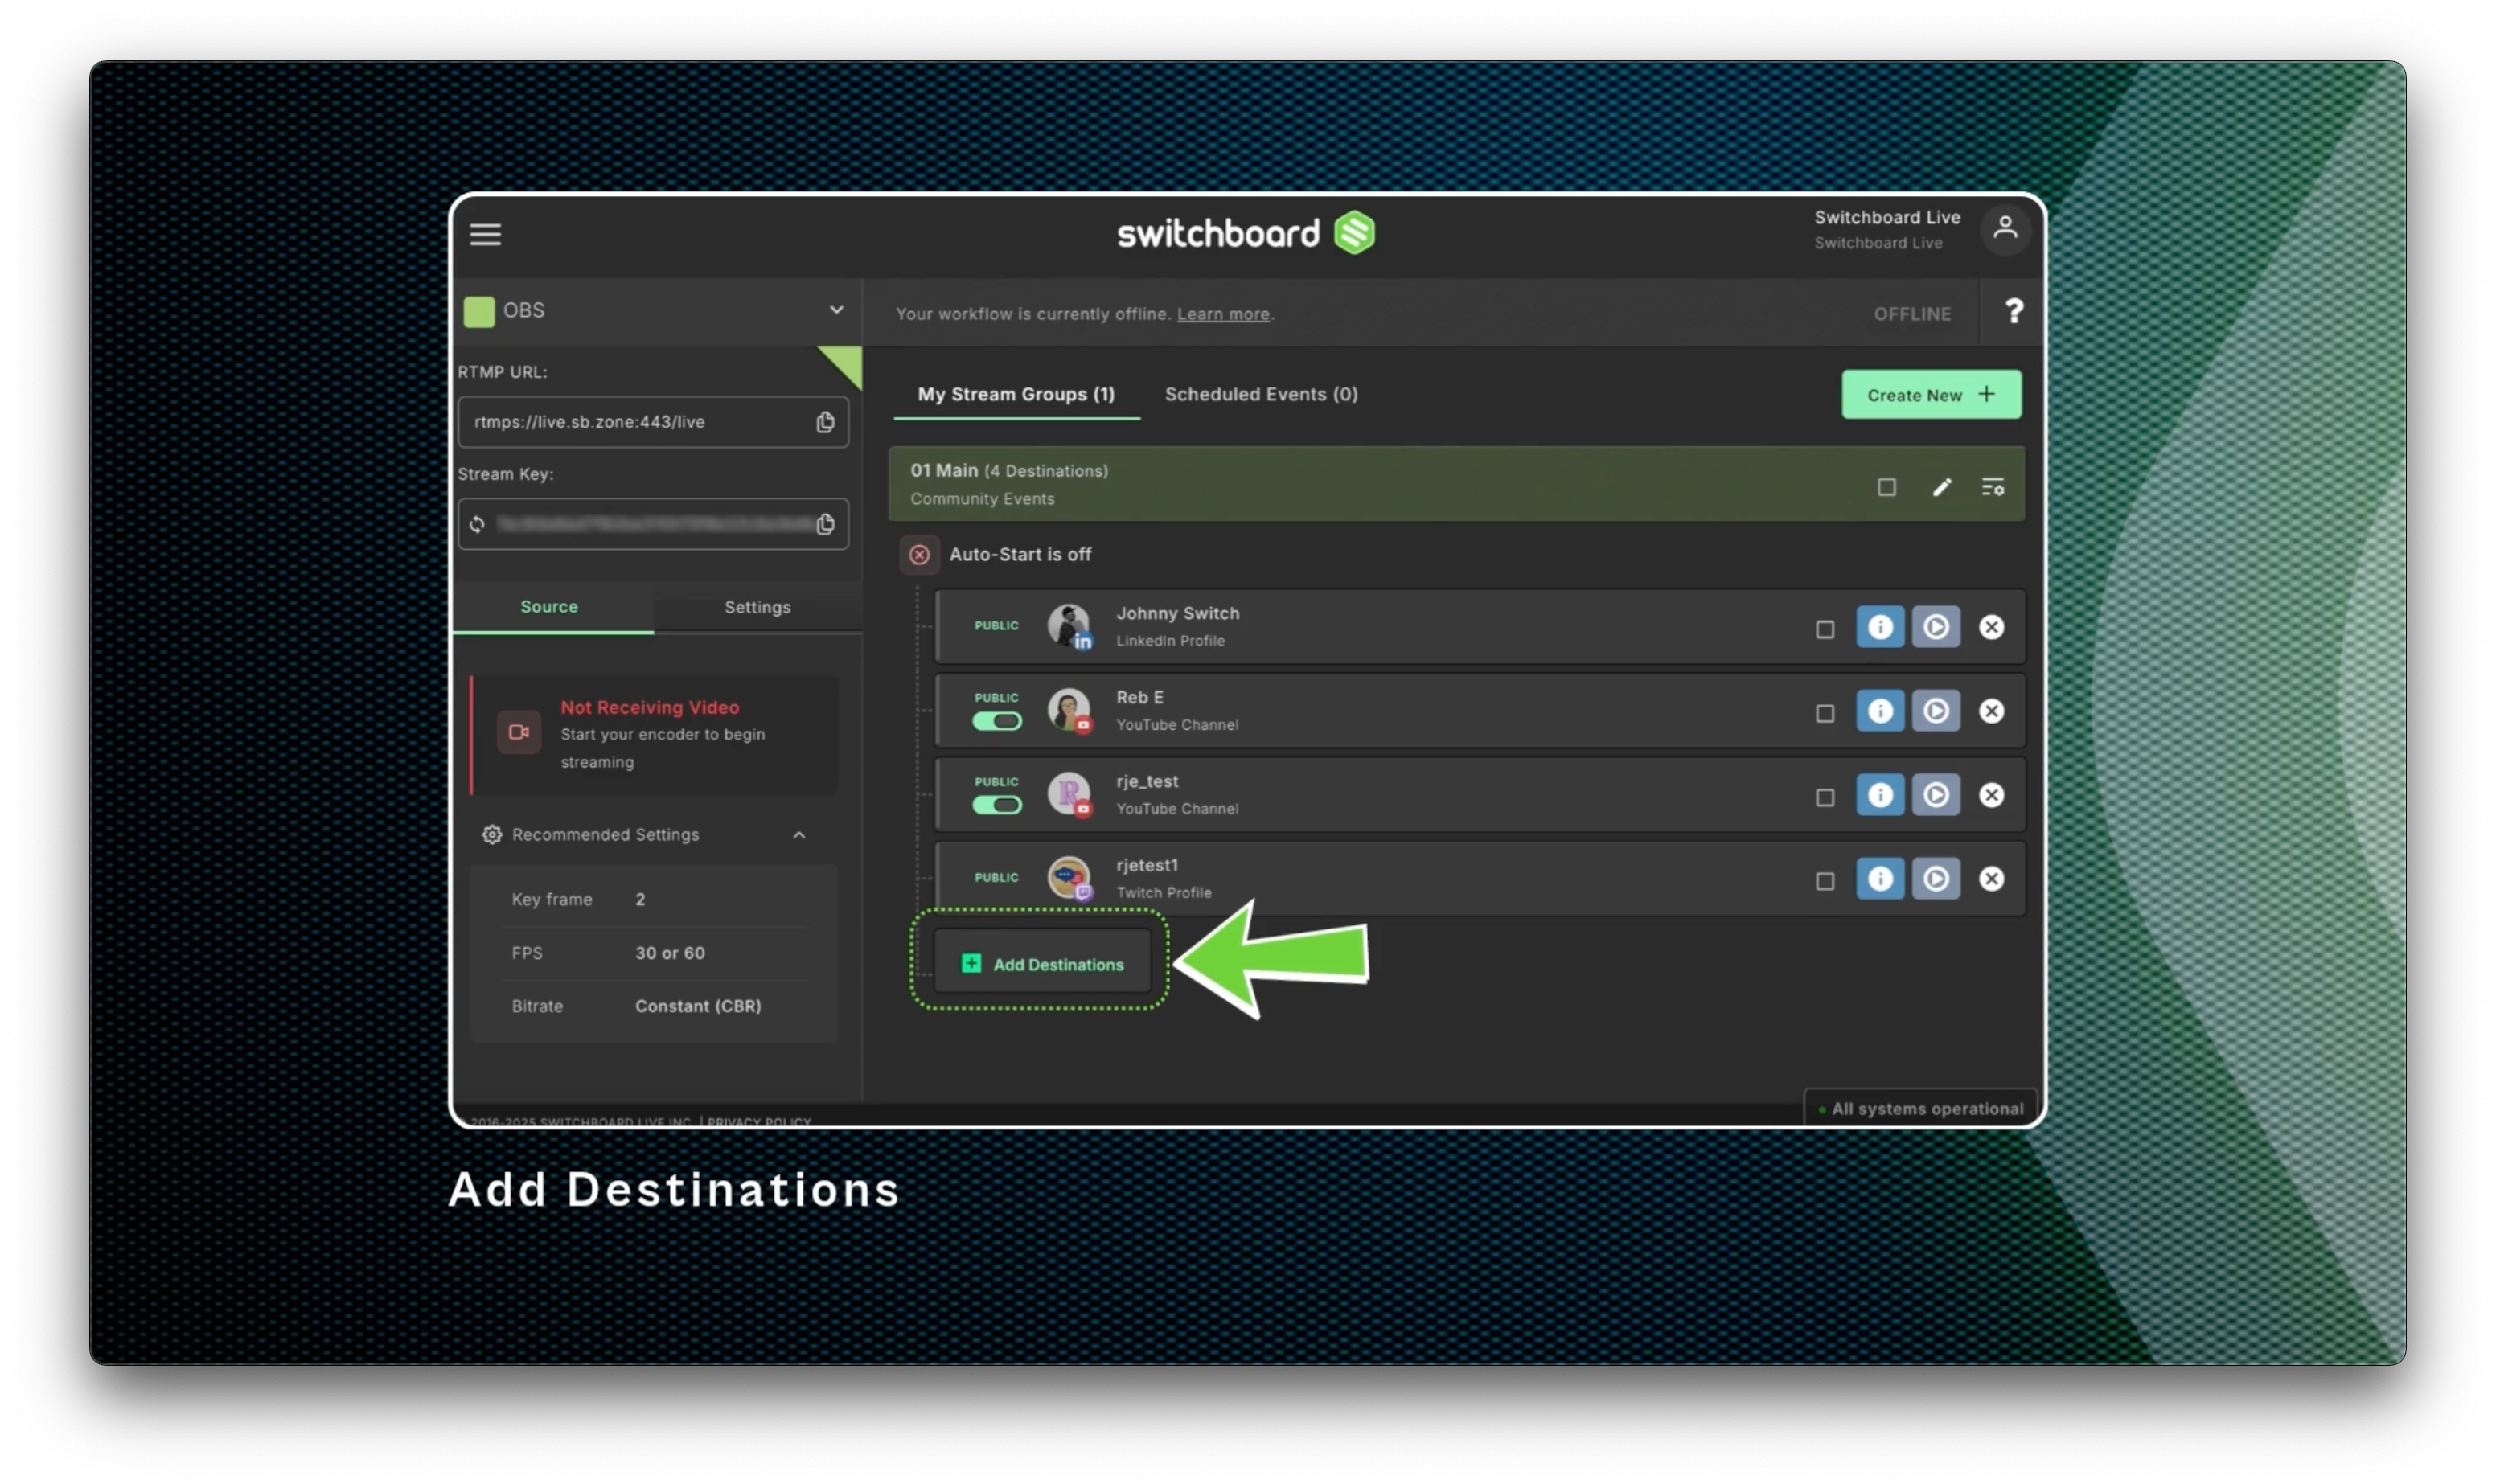Screen dimensions: 2496x1484
Task: Remove the rjetest1 destination
Action: (x=1991, y=879)
